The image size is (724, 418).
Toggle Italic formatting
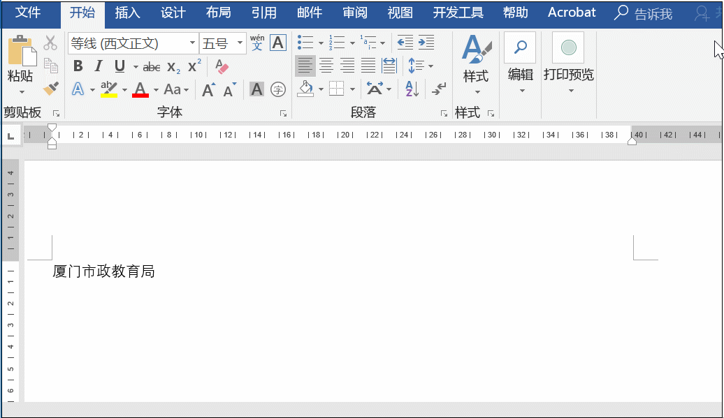[99, 66]
